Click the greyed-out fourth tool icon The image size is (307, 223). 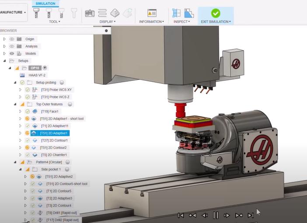coord(74,13)
